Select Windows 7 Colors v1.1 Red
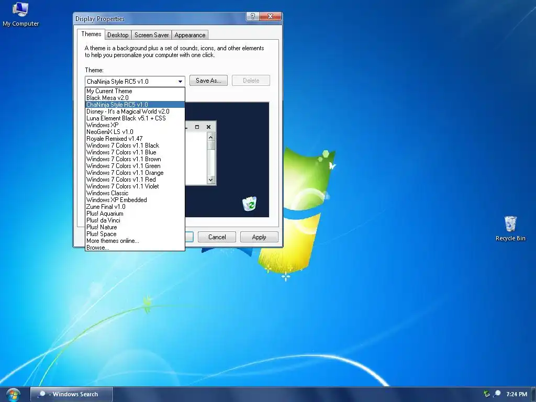536x402 pixels. click(x=135, y=180)
